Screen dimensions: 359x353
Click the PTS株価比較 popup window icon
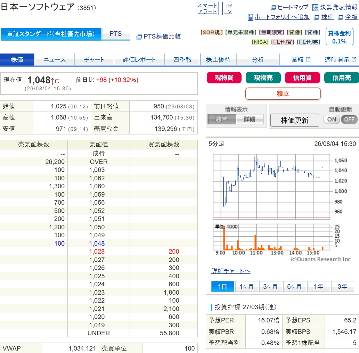click(x=139, y=37)
